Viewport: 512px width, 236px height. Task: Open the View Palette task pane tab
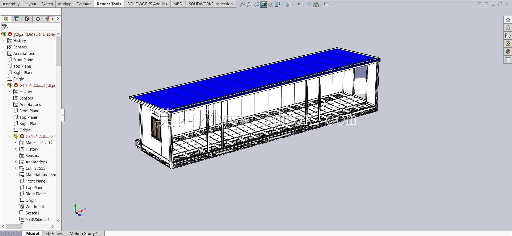point(508,44)
